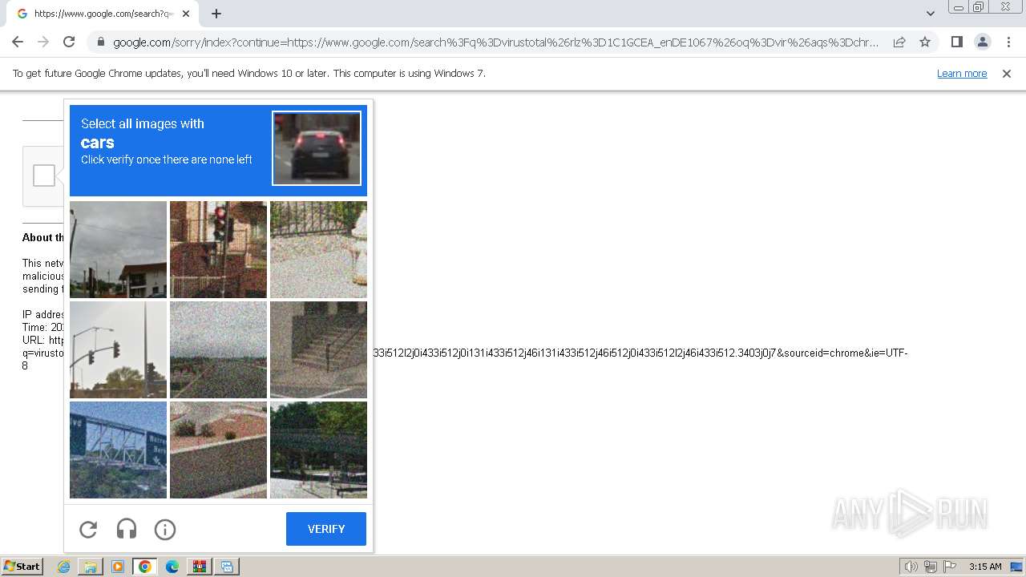Select the noisy open road tile

tap(218, 349)
